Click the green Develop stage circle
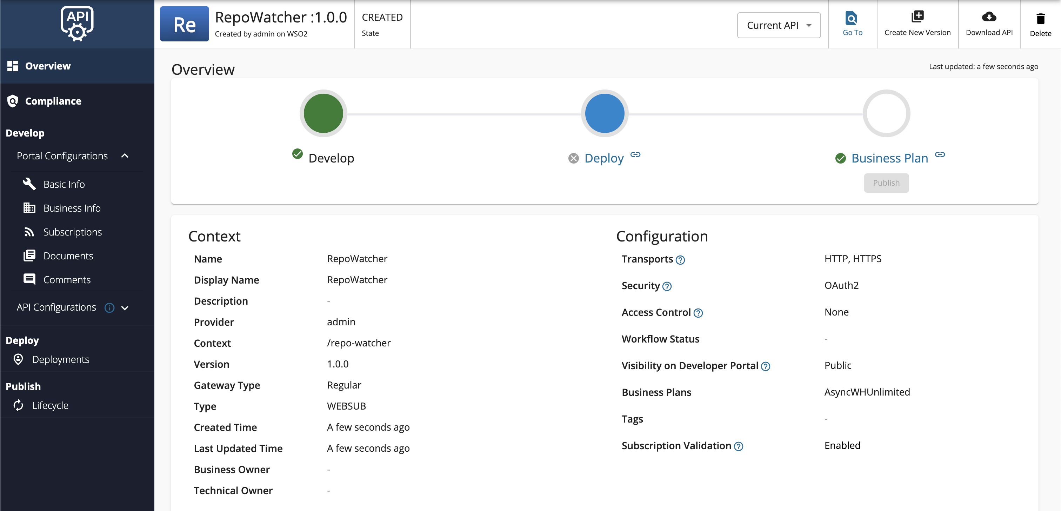The height and width of the screenshot is (511, 1061). (323, 113)
